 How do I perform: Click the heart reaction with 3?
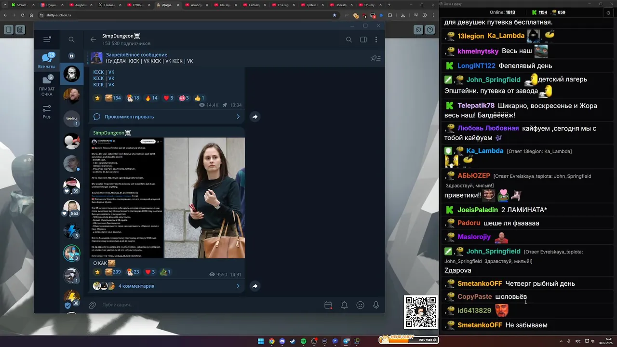(150, 272)
